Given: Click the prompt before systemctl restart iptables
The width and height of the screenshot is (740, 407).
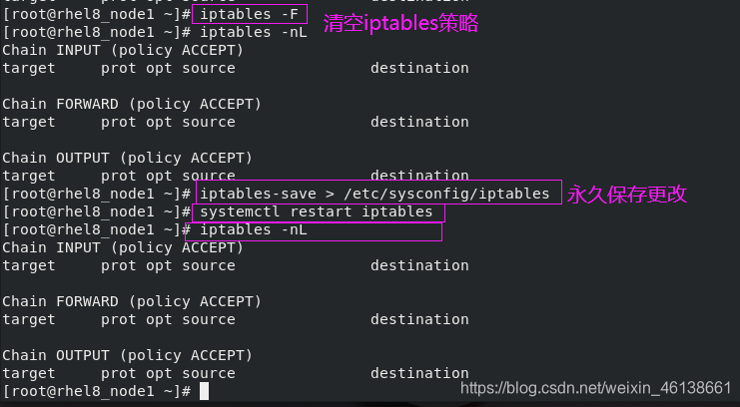Looking at the screenshot, I should [x=96, y=211].
